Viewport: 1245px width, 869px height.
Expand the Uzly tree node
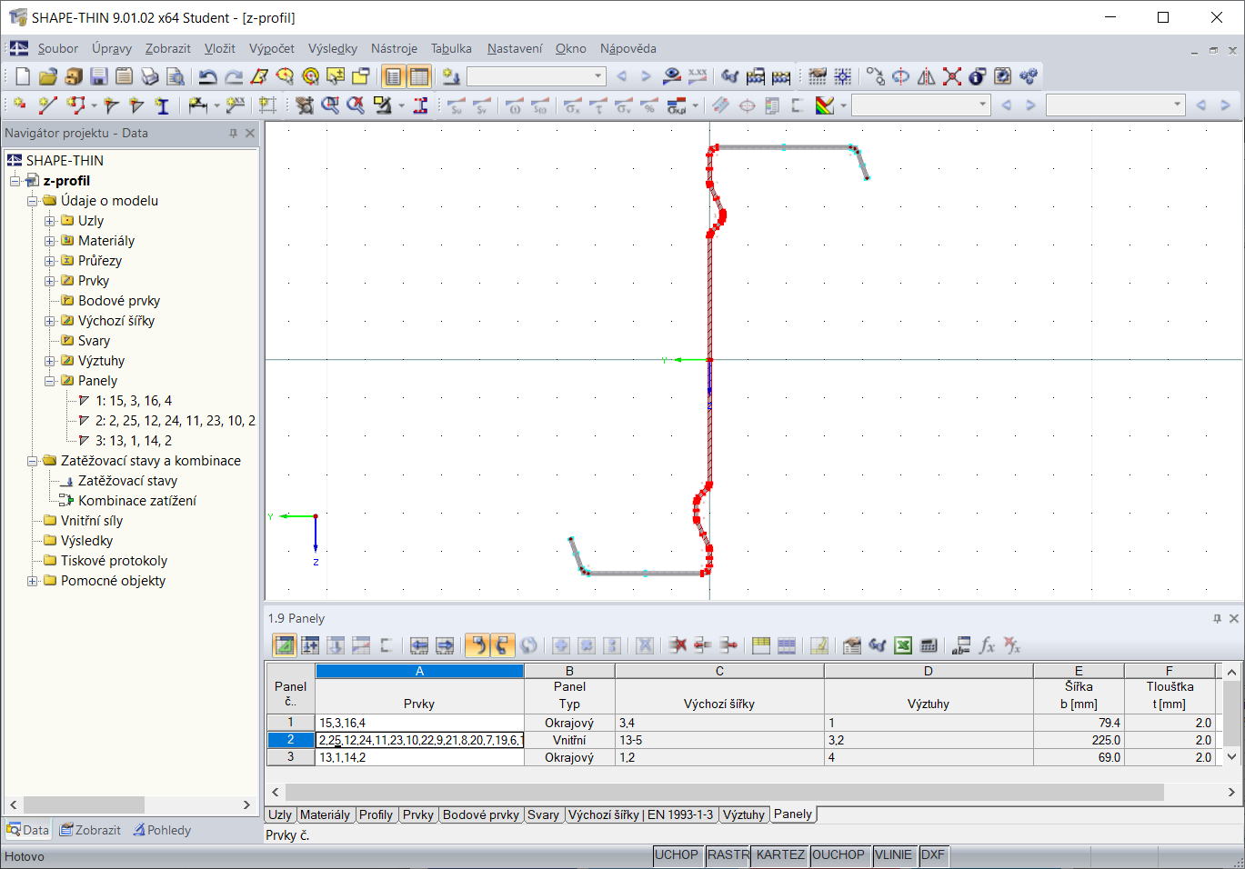pyautogui.click(x=50, y=221)
